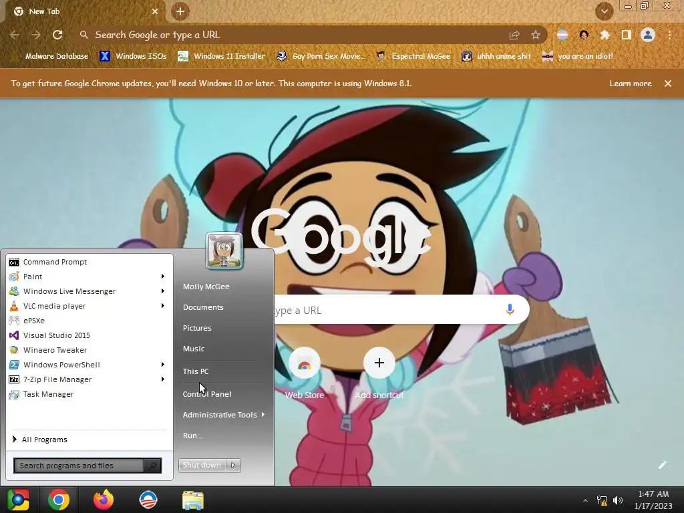Open the Windows 11 Installer bookmark
The image size is (684, 513).
click(222, 56)
